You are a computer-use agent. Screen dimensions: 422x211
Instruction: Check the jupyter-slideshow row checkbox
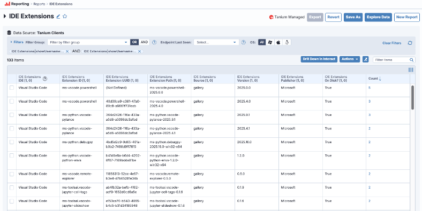pyautogui.click(x=12, y=201)
